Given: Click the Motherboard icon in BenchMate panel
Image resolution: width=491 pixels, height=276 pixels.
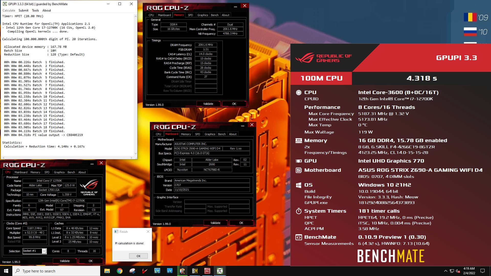Looking at the screenshot, I should (299, 170).
